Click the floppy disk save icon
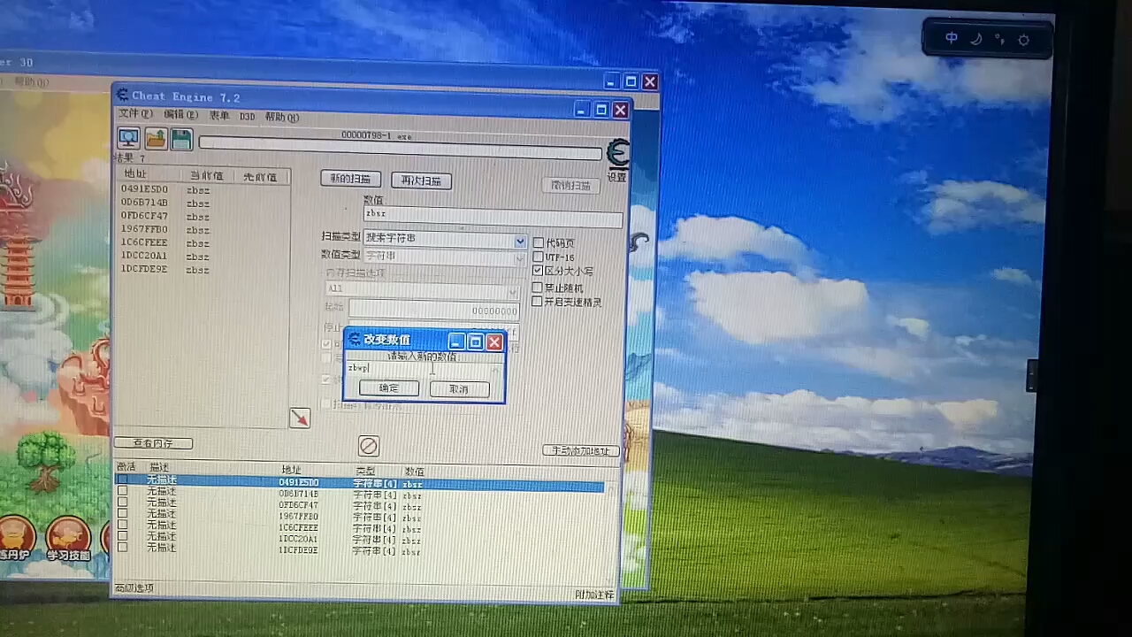This screenshot has width=1132, height=637. coord(181,139)
